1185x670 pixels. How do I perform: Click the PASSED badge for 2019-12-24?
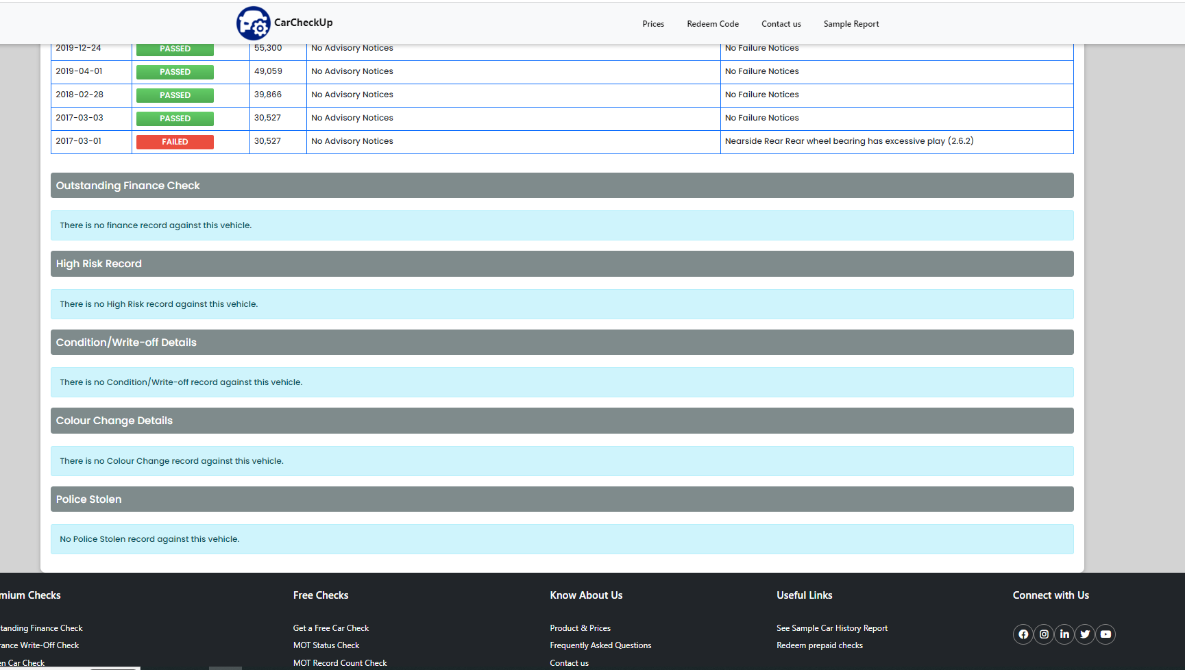pyautogui.click(x=175, y=49)
